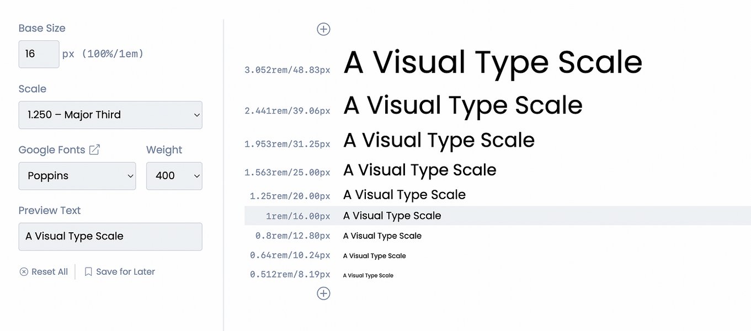
Task: Click the Base Size input showing 16
Action: [x=39, y=54]
